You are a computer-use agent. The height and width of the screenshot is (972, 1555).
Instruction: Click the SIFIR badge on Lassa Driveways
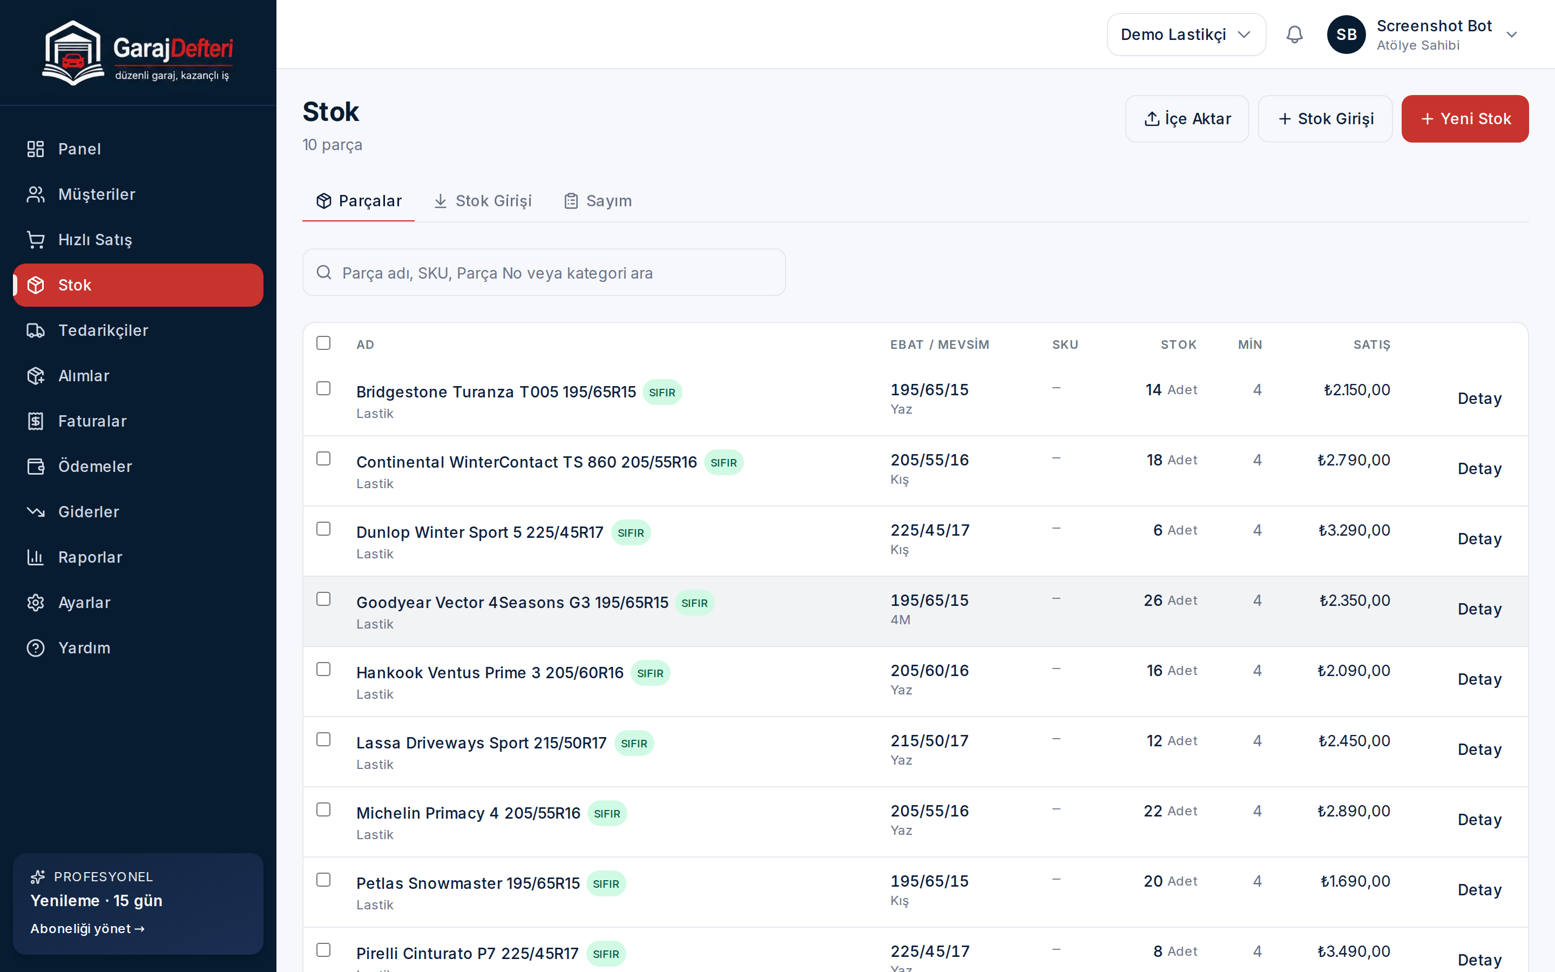634,743
